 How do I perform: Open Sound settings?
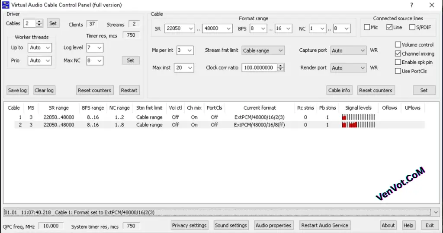231,225
